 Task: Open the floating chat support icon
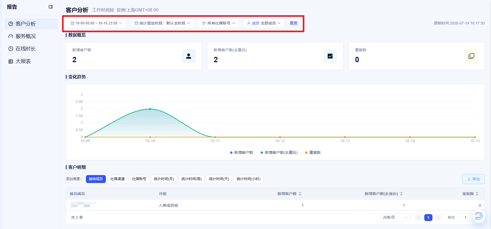479,216
